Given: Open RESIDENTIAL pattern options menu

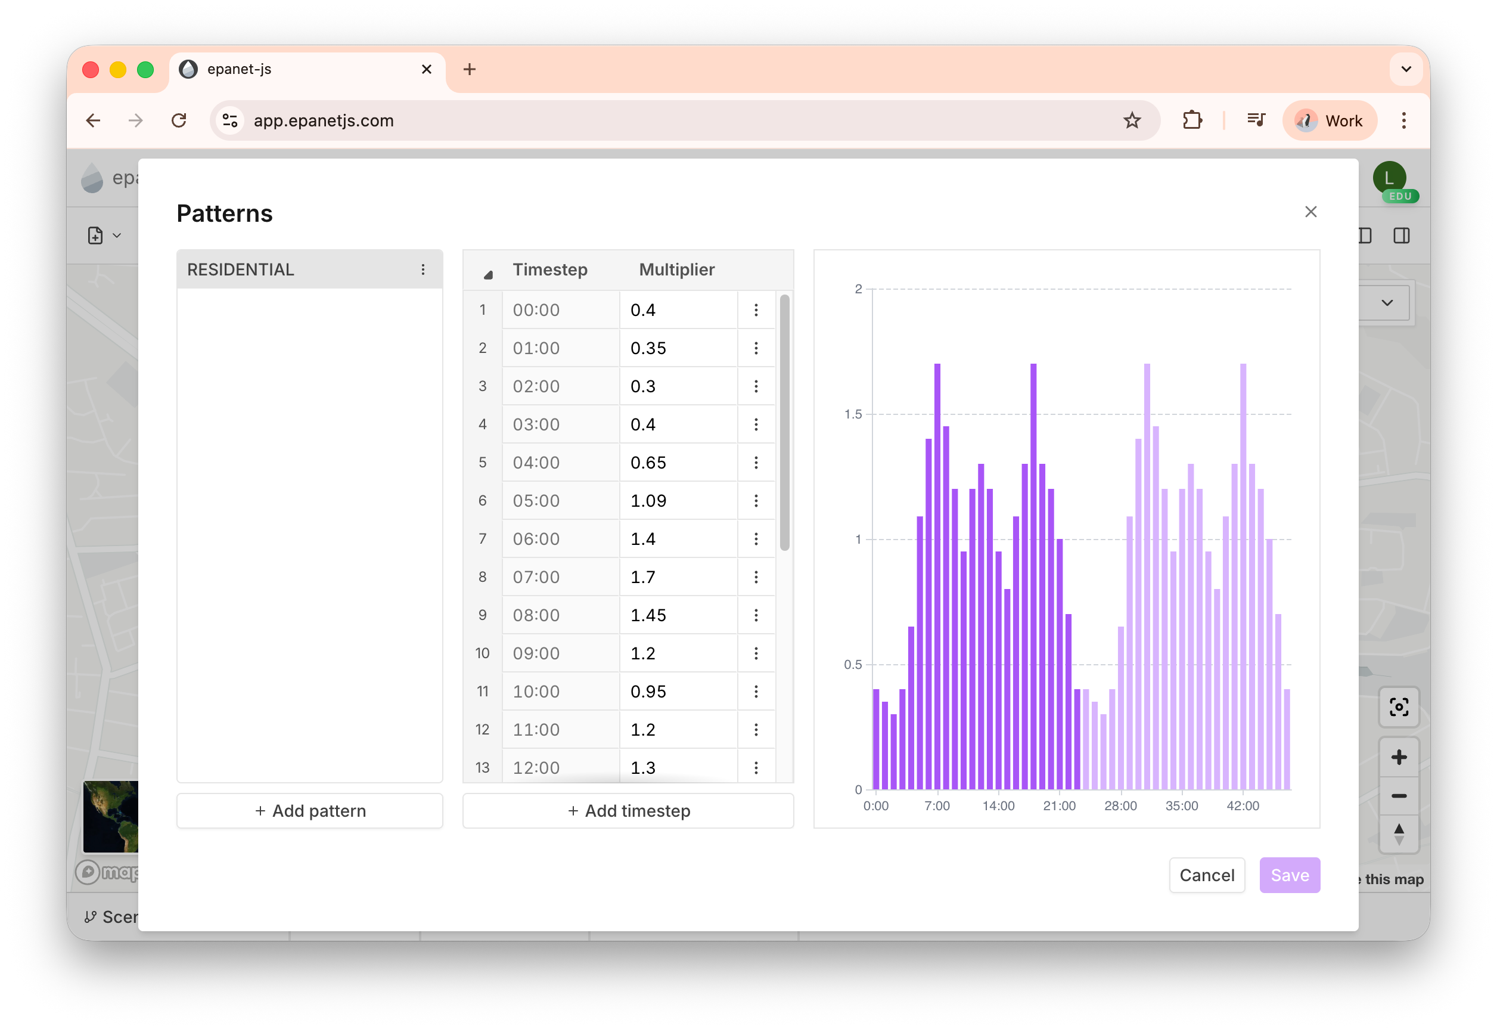Looking at the screenshot, I should click(x=423, y=269).
